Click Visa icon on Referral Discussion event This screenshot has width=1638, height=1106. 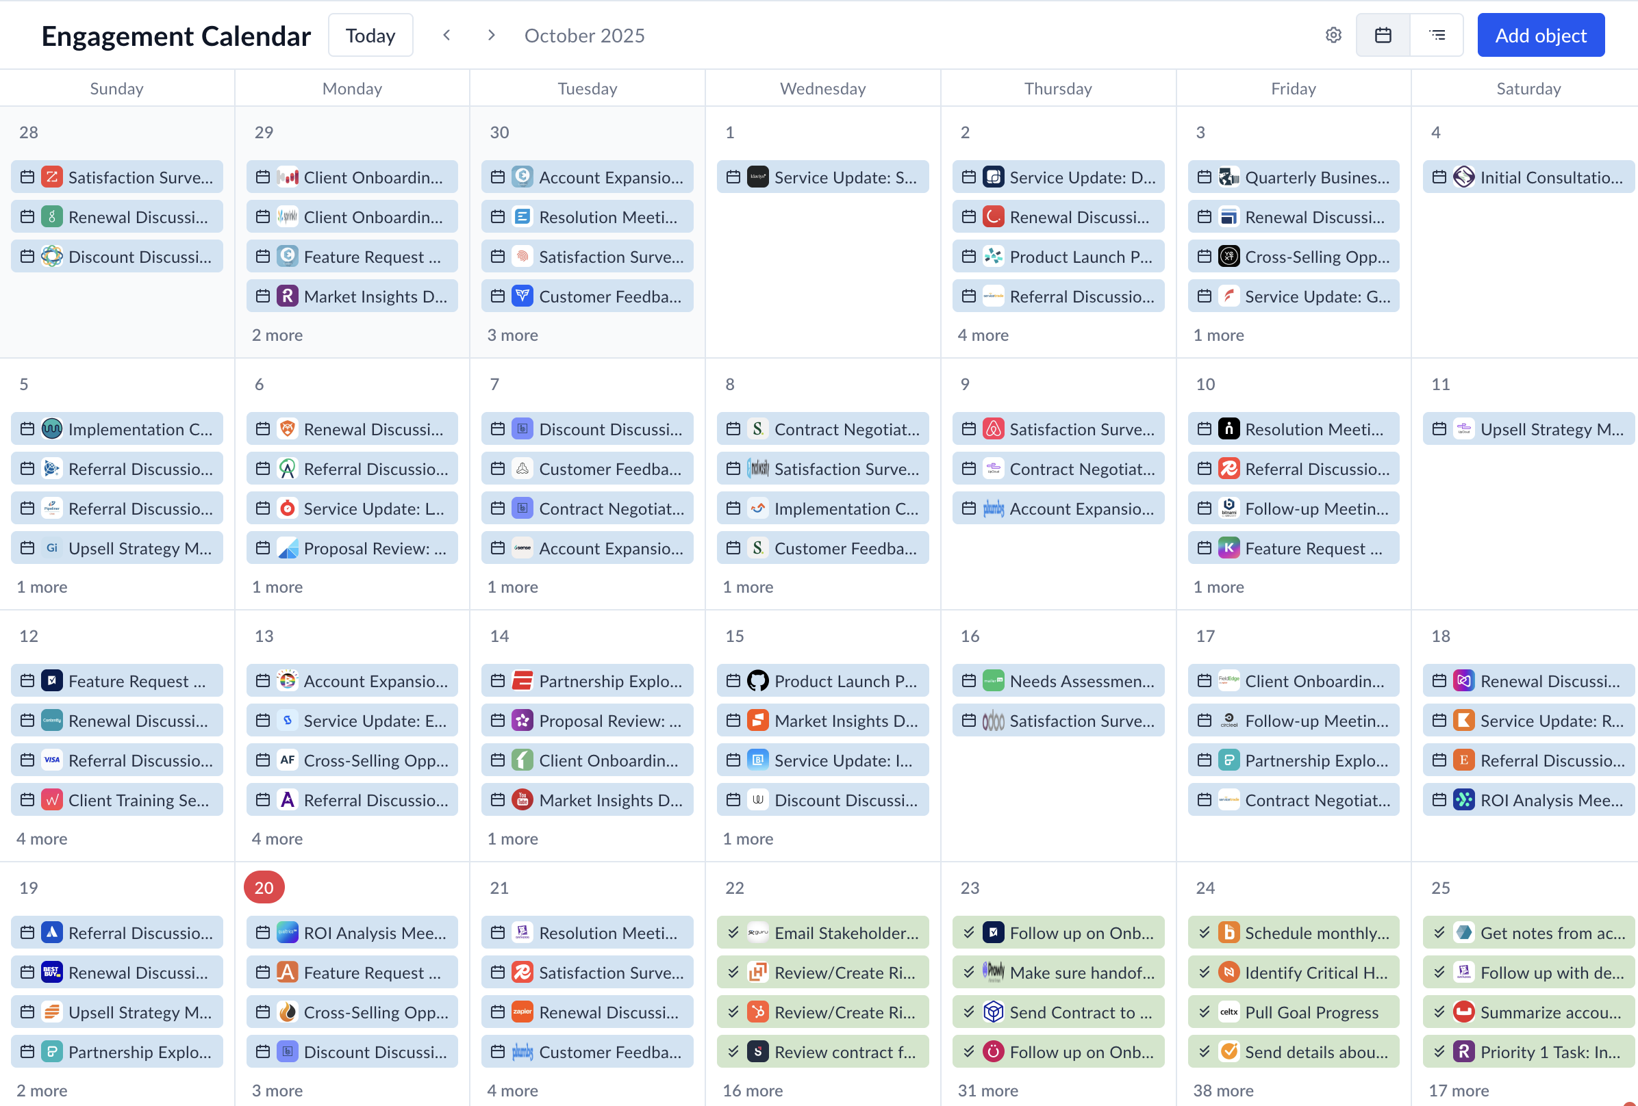tap(51, 760)
